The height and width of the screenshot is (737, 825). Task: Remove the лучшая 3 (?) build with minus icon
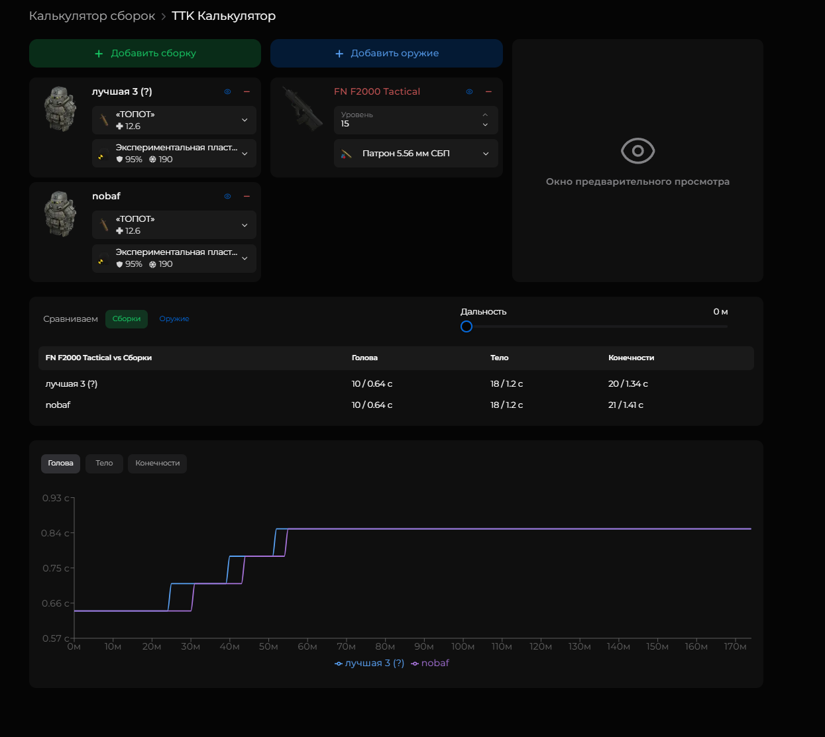coord(247,92)
